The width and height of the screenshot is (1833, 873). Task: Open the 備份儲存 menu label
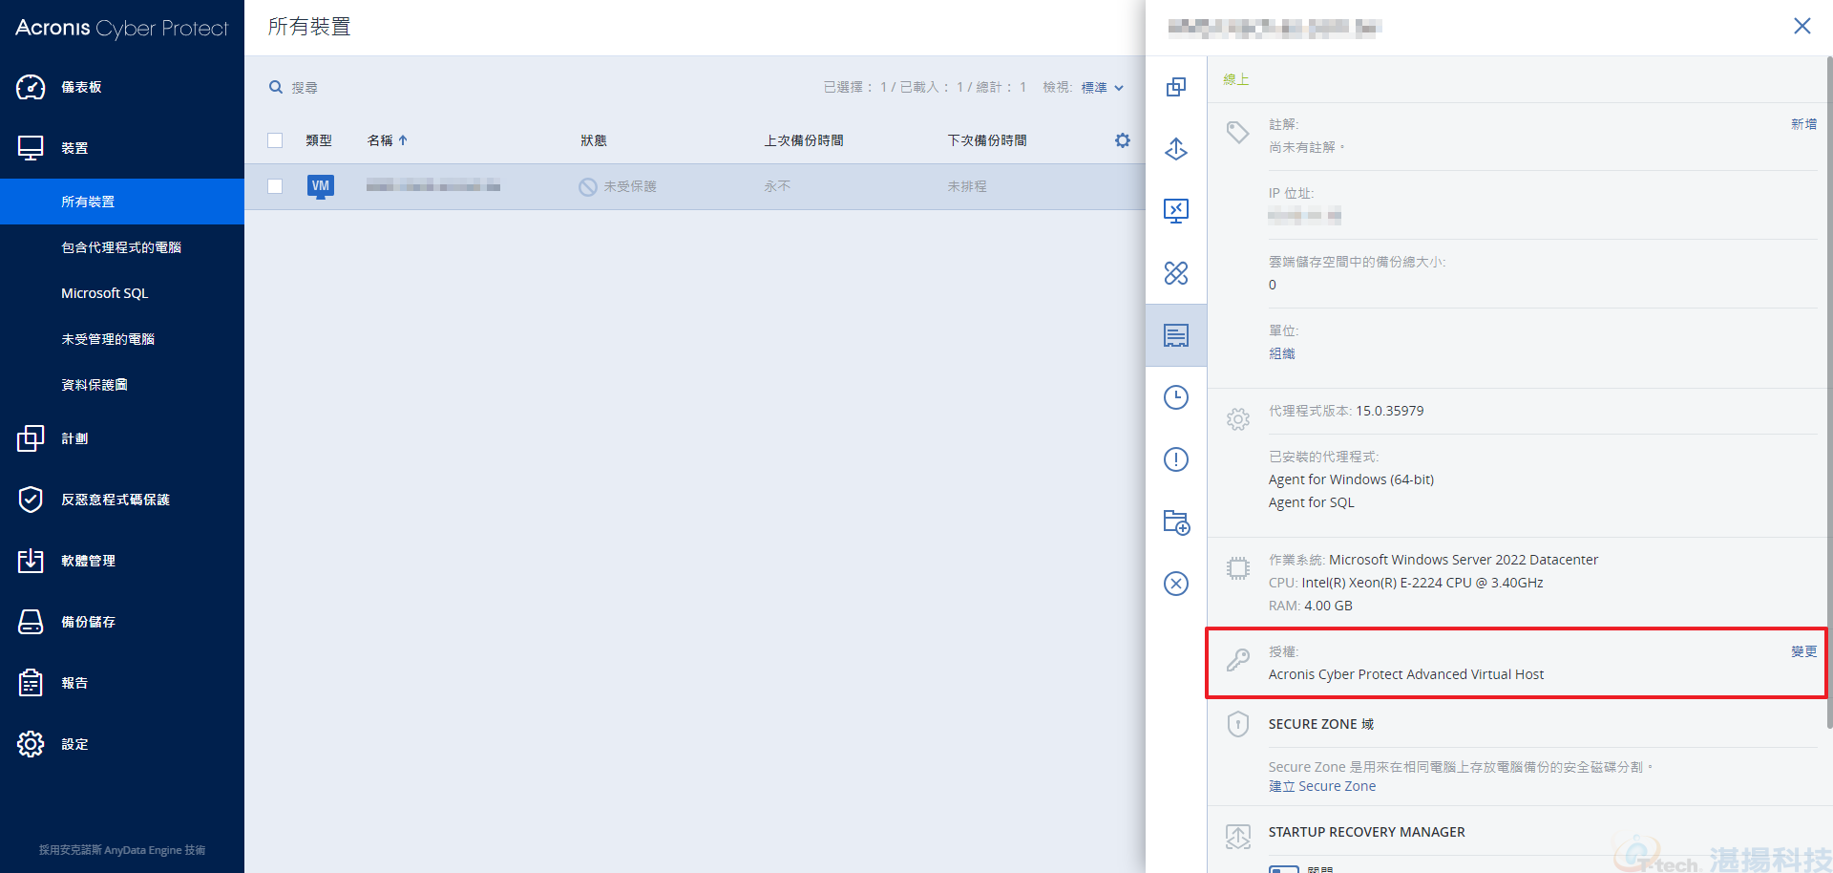point(88,622)
